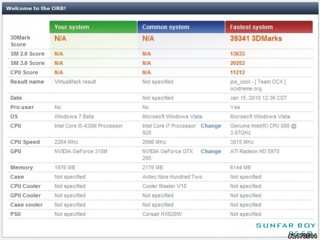Select the Common system column header
Image resolution: width=320 pixels, height=240 pixels.
[181, 27]
